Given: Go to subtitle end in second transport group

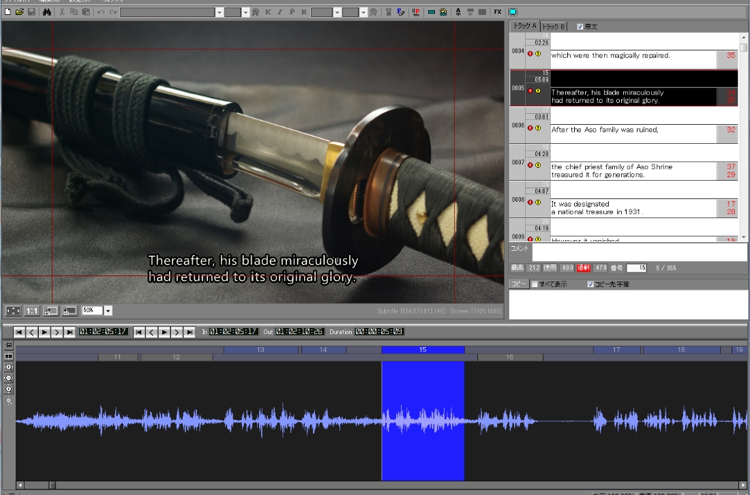Looking at the screenshot, I should [x=190, y=332].
